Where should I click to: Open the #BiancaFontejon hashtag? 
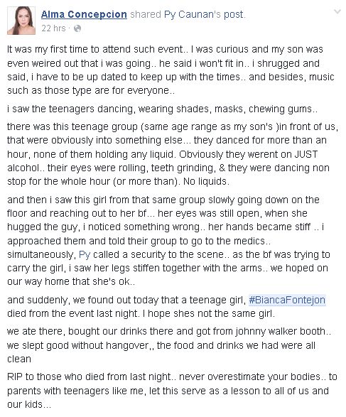(287, 300)
